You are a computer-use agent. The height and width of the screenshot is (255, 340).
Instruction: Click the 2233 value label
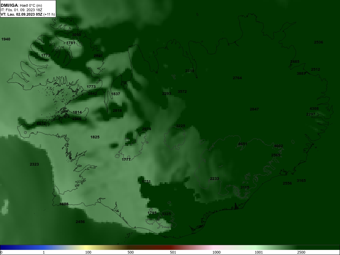(x=215, y=179)
